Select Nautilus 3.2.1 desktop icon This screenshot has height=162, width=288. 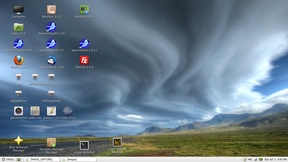click(x=51, y=10)
